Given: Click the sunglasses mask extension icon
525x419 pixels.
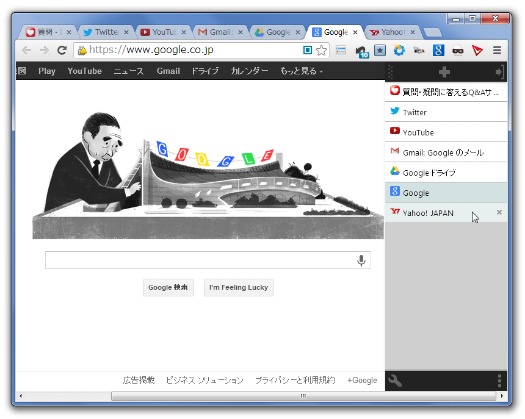Looking at the screenshot, I should point(458,51).
